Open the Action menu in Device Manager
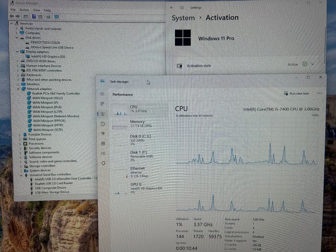Image resolution: width=336 pixels, height=252 pixels. [24, 10]
